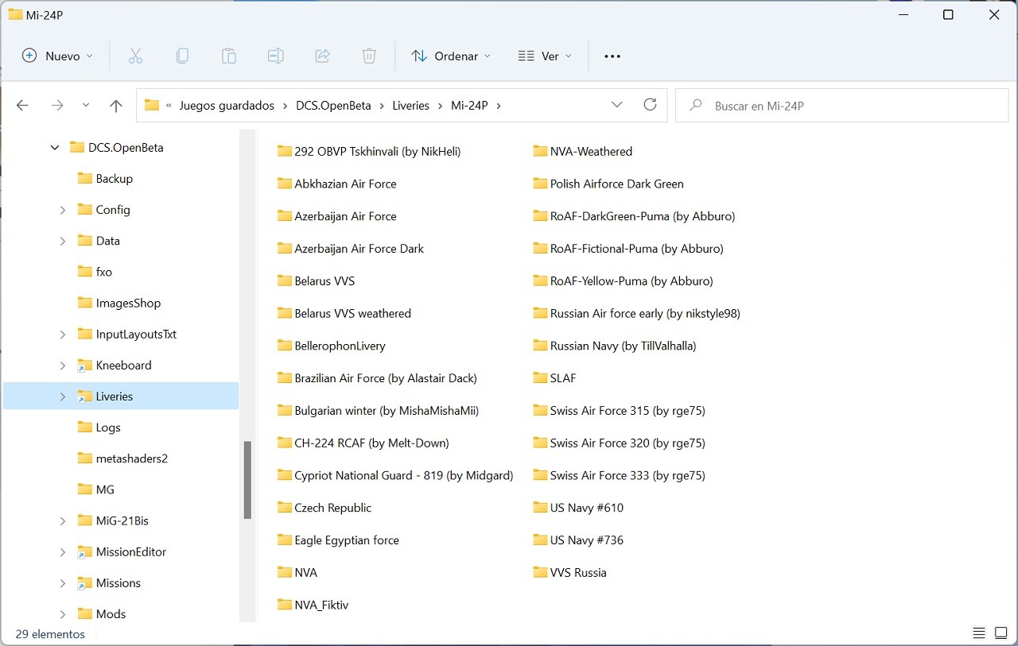
Task: Expand the InputLayoutsTxt tree node
Action: point(63,335)
